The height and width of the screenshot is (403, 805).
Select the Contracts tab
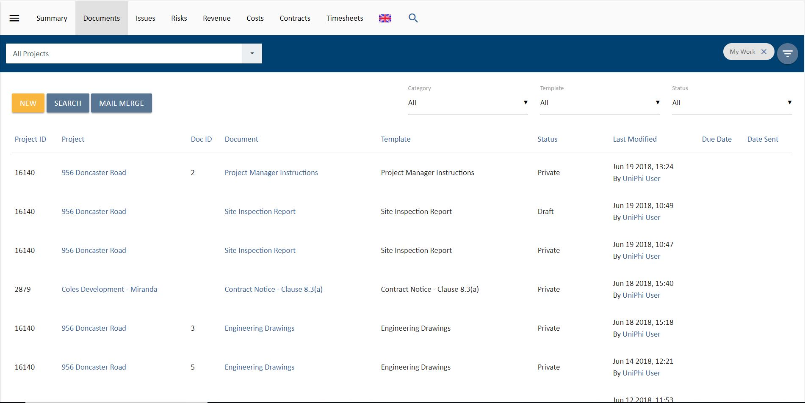[295, 18]
